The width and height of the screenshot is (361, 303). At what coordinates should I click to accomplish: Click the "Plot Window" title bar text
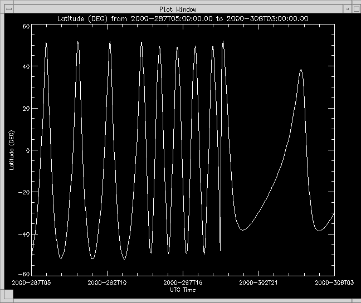pyautogui.click(x=178, y=9)
